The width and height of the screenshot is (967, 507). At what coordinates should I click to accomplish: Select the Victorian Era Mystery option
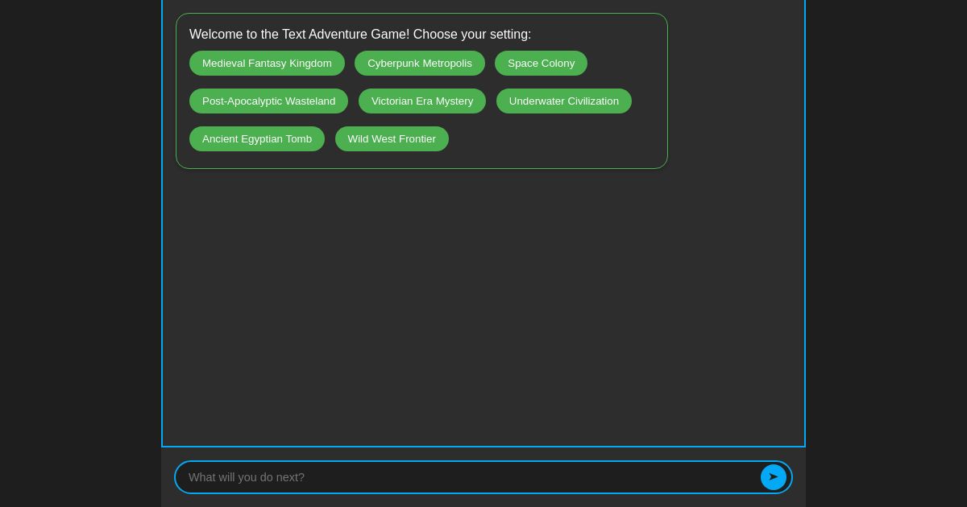pyautogui.click(x=422, y=101)
